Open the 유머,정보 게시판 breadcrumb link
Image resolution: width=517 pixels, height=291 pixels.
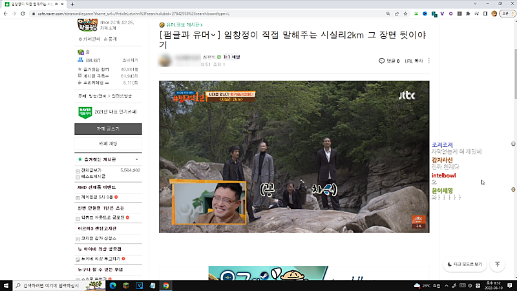(184, 25)
